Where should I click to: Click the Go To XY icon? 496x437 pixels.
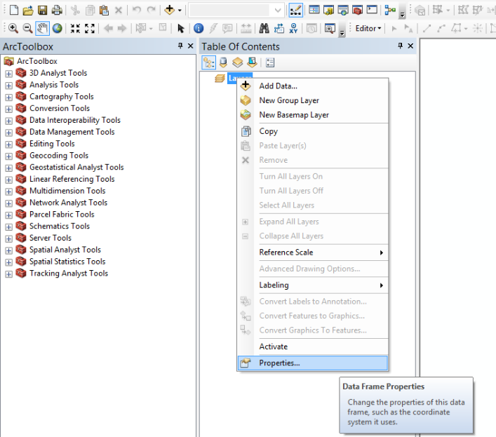tap(293, 29)
